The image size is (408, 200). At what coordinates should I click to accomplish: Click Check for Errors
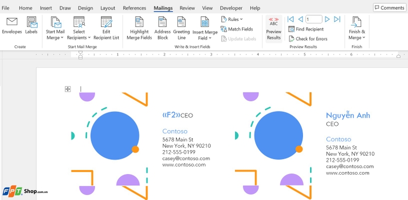coord(308,39)
